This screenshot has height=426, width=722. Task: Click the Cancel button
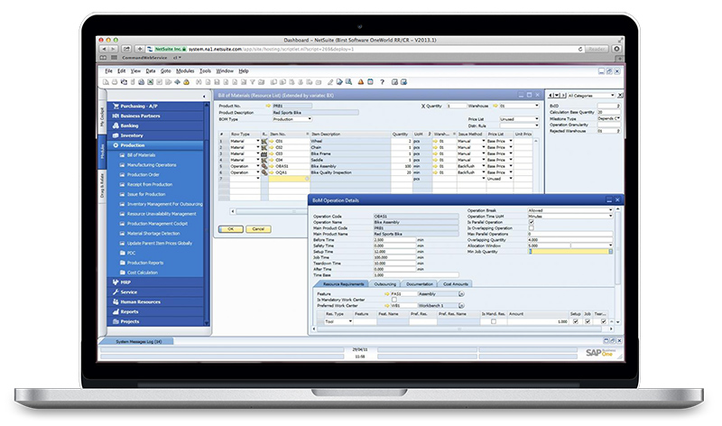(x=257, y=229)
